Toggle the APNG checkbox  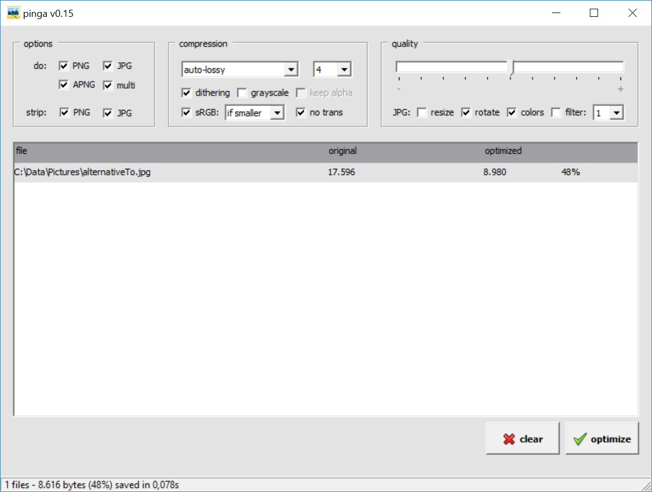point(63,85)
